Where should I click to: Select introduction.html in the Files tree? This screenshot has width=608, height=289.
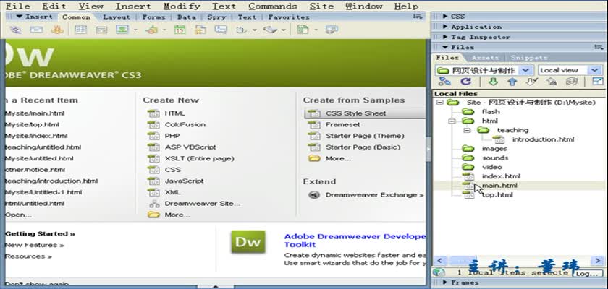[543, 139]
